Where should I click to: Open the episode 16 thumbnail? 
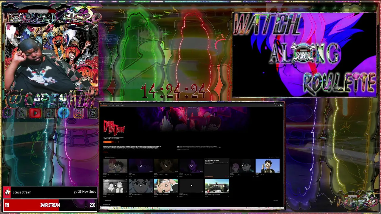pyautogui.click(x=192, y=166)
